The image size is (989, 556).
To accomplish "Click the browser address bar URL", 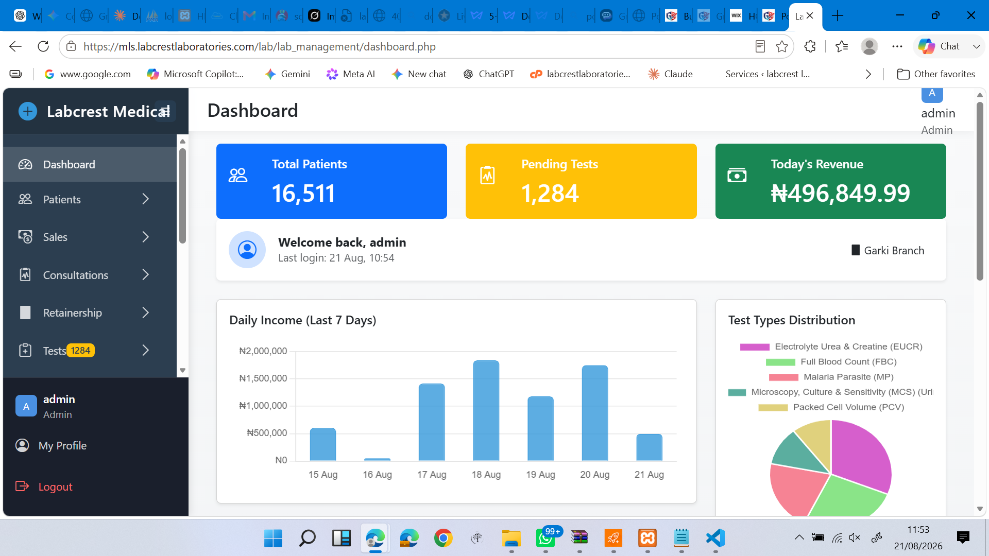I will [x=260, y=47].
